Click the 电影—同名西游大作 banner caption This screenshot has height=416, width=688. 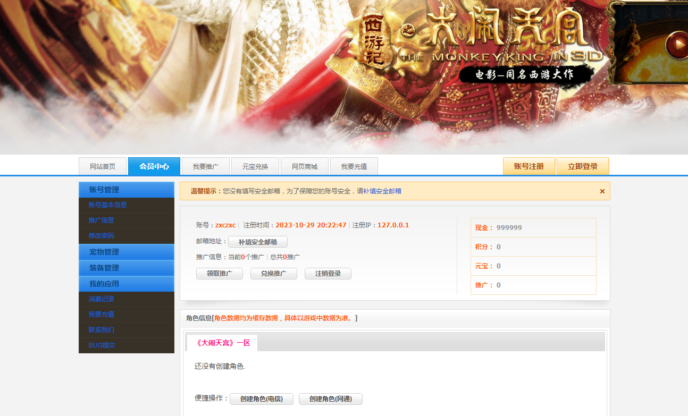click(525, 74)
